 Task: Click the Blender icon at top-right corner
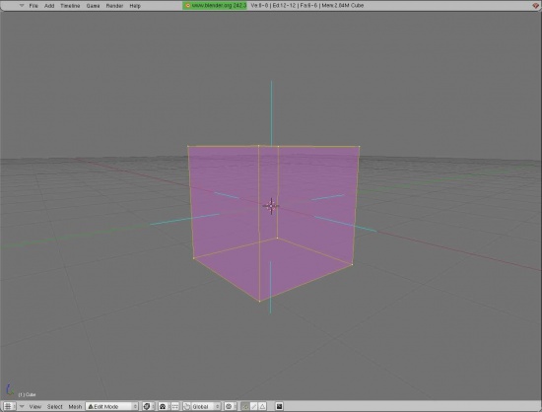coord(535,5)
